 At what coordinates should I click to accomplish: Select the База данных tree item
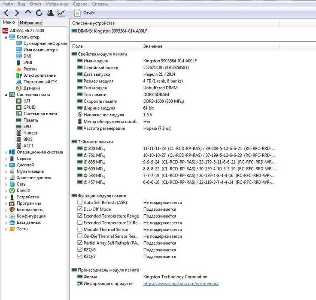pos(29,223)
